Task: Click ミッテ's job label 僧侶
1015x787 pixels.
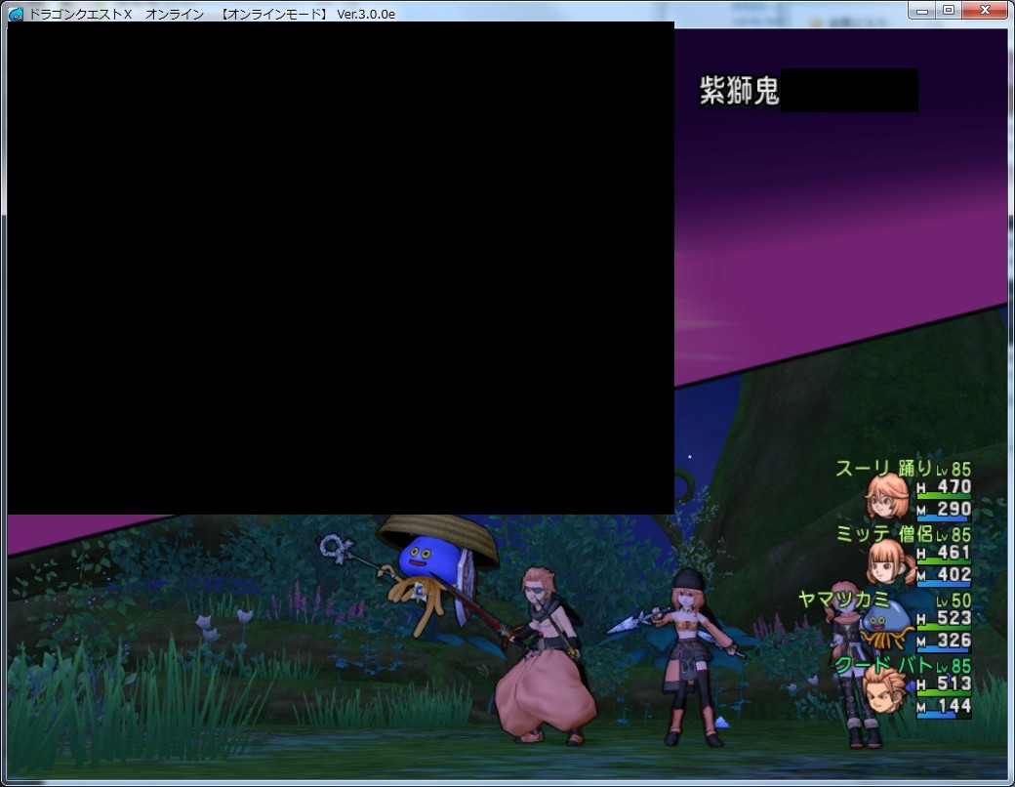Action: 915,534
